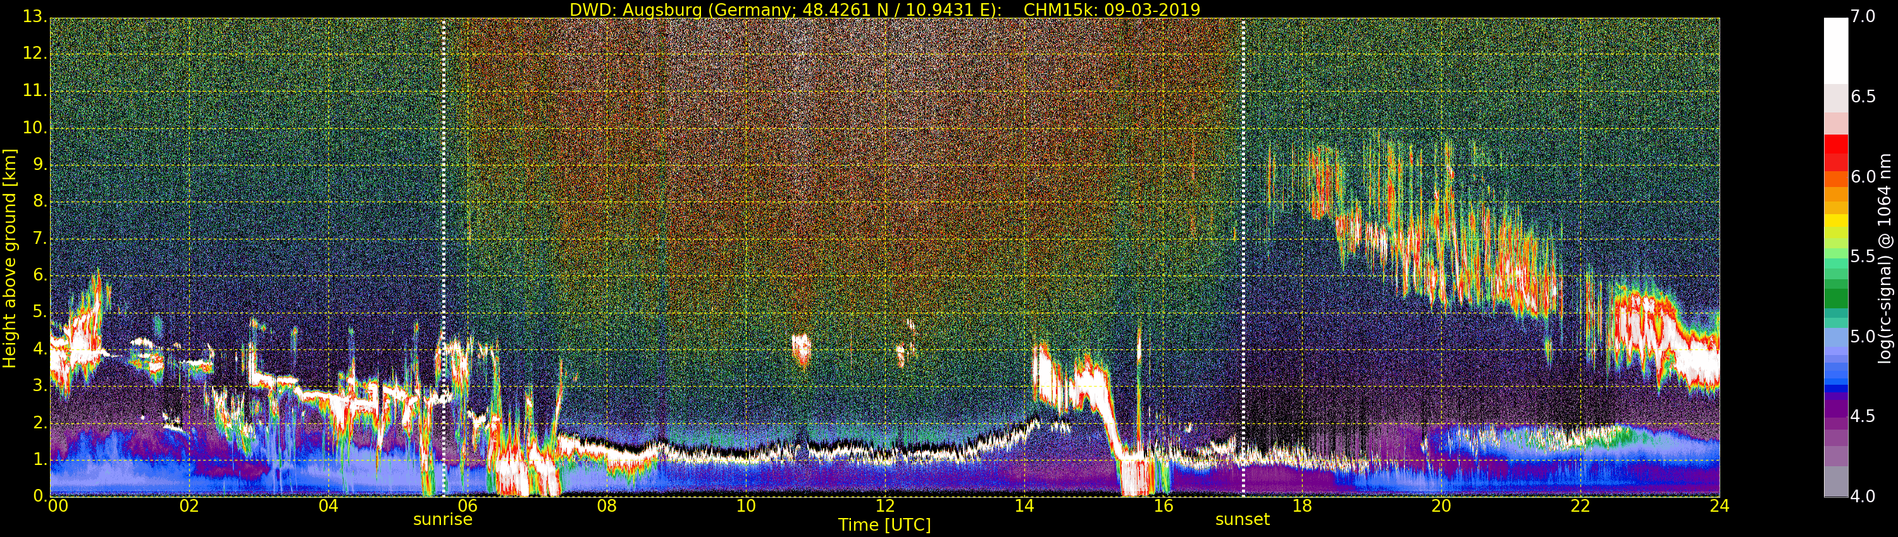Click colorbar tick label 6.0

click(x=1863, y=178)
